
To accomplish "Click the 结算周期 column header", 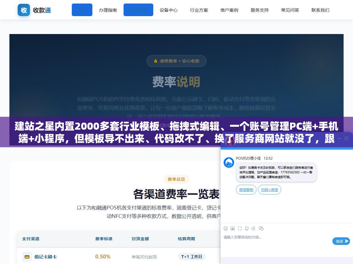I will point(187,239).
